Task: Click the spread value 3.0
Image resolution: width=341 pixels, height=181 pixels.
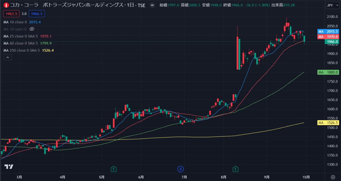Action: click(24, 14)
